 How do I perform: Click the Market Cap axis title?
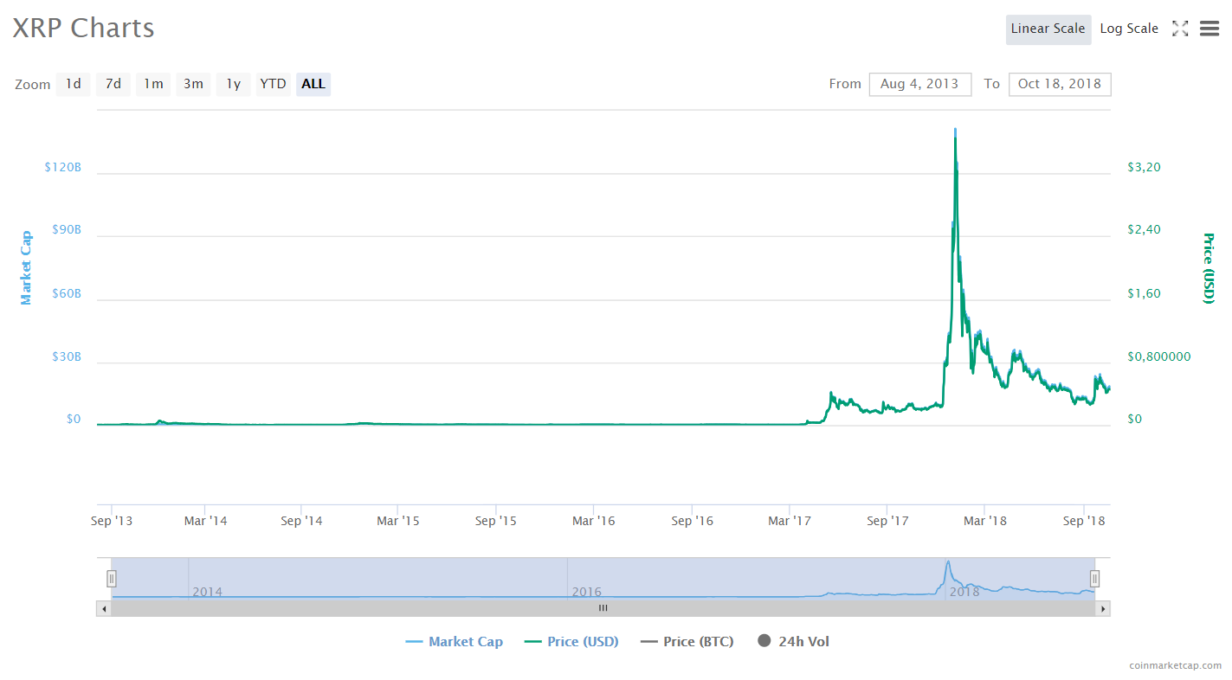coord(26,267)
